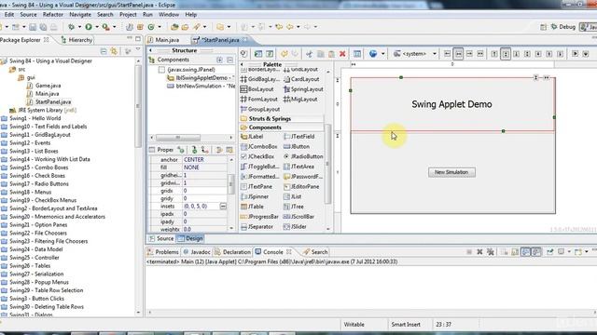Click the green Run button in toolbar
This screenshot has width=597, height=335.
[89, 27]
